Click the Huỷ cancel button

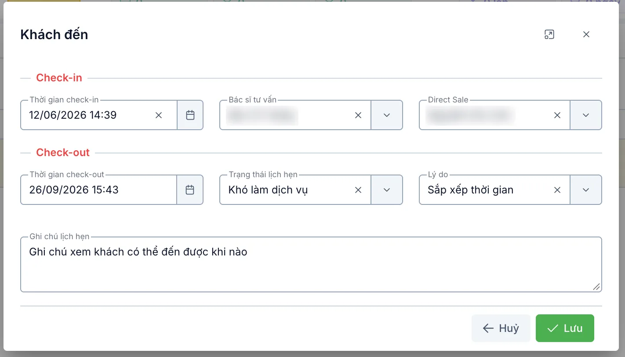click(x=501, y=328)
